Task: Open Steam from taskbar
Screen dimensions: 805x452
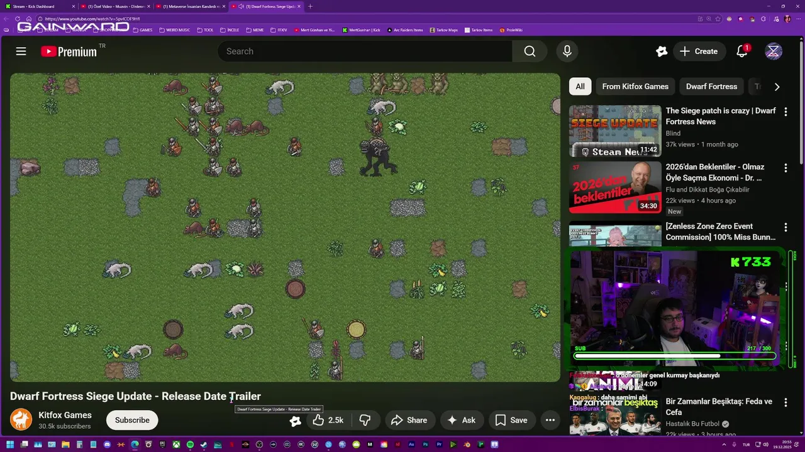Action: (204, 444)
